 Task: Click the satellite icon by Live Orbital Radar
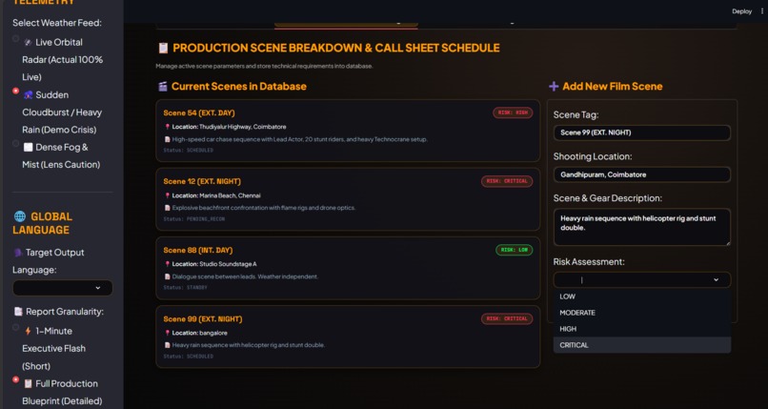click(29, 43)
